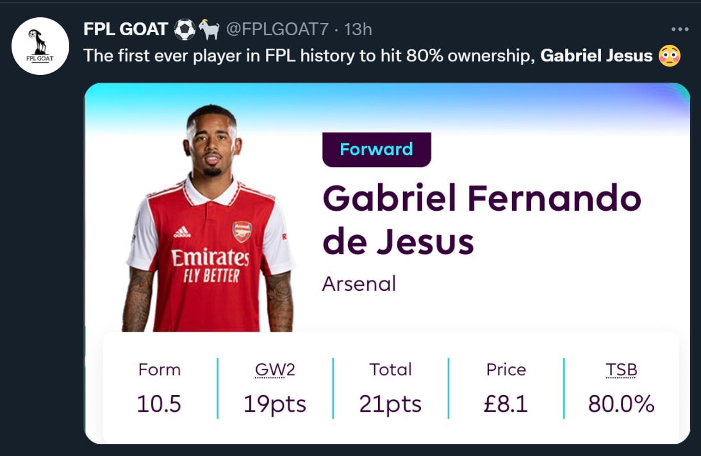The height and width of the screenshot is (456, 701).
Task: Click the Arsenal team name under the player
Action: [x=359, y=283]
